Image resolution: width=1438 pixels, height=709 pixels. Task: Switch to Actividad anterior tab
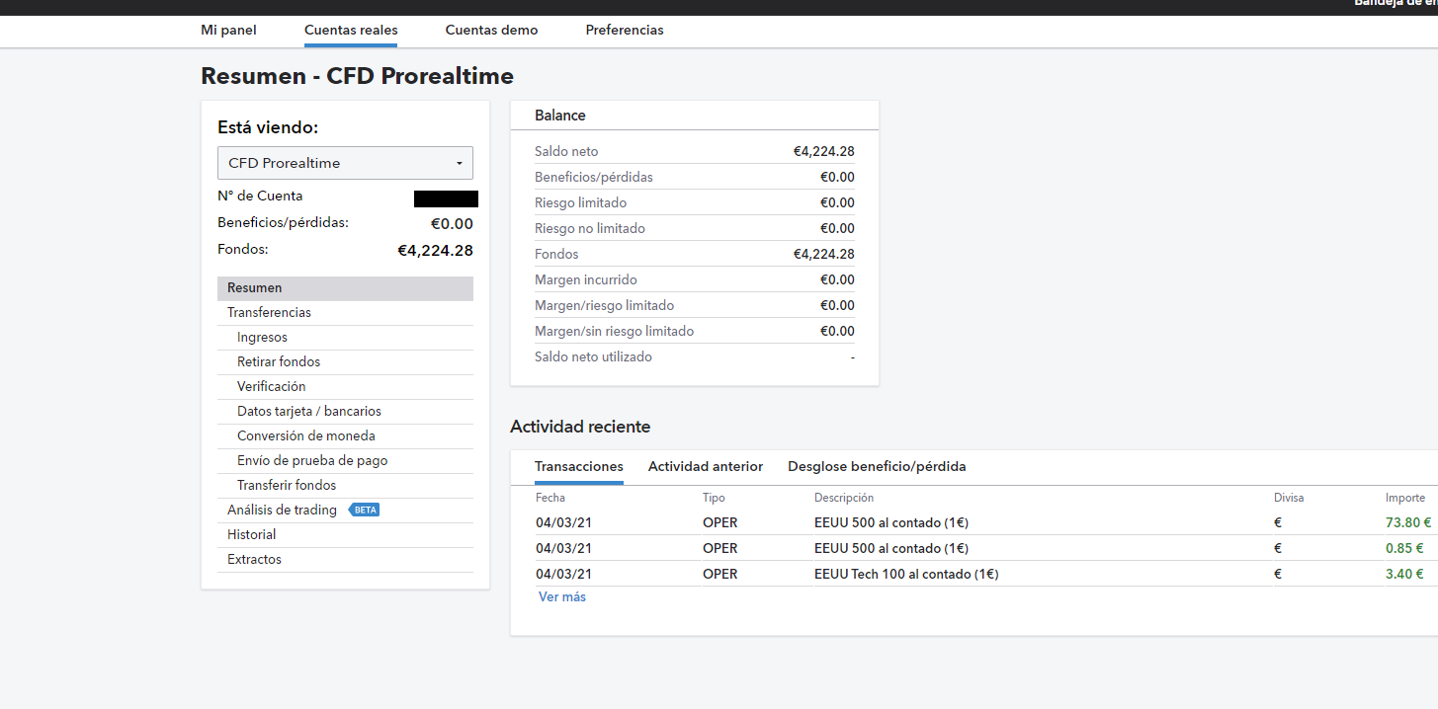706,467
